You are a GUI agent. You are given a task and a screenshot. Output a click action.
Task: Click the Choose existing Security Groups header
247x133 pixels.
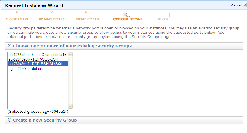coord(72,46)
